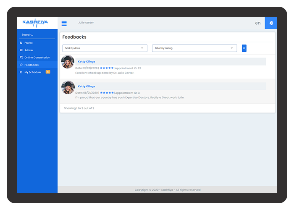Click the blue search button icon

(244, 48)
